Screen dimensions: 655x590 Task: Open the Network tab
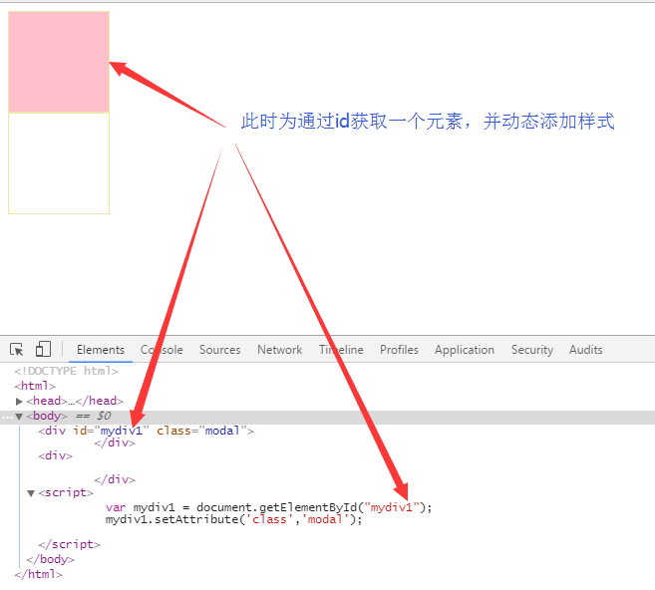tap(279, 350)
